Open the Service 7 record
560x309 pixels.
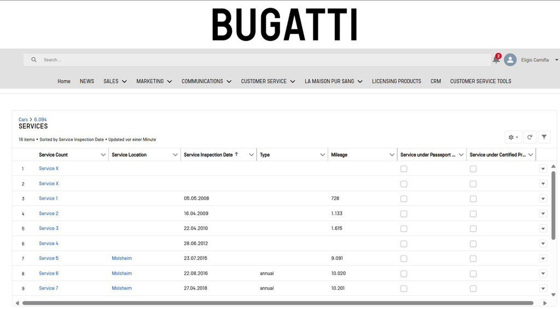pos(49,288)
